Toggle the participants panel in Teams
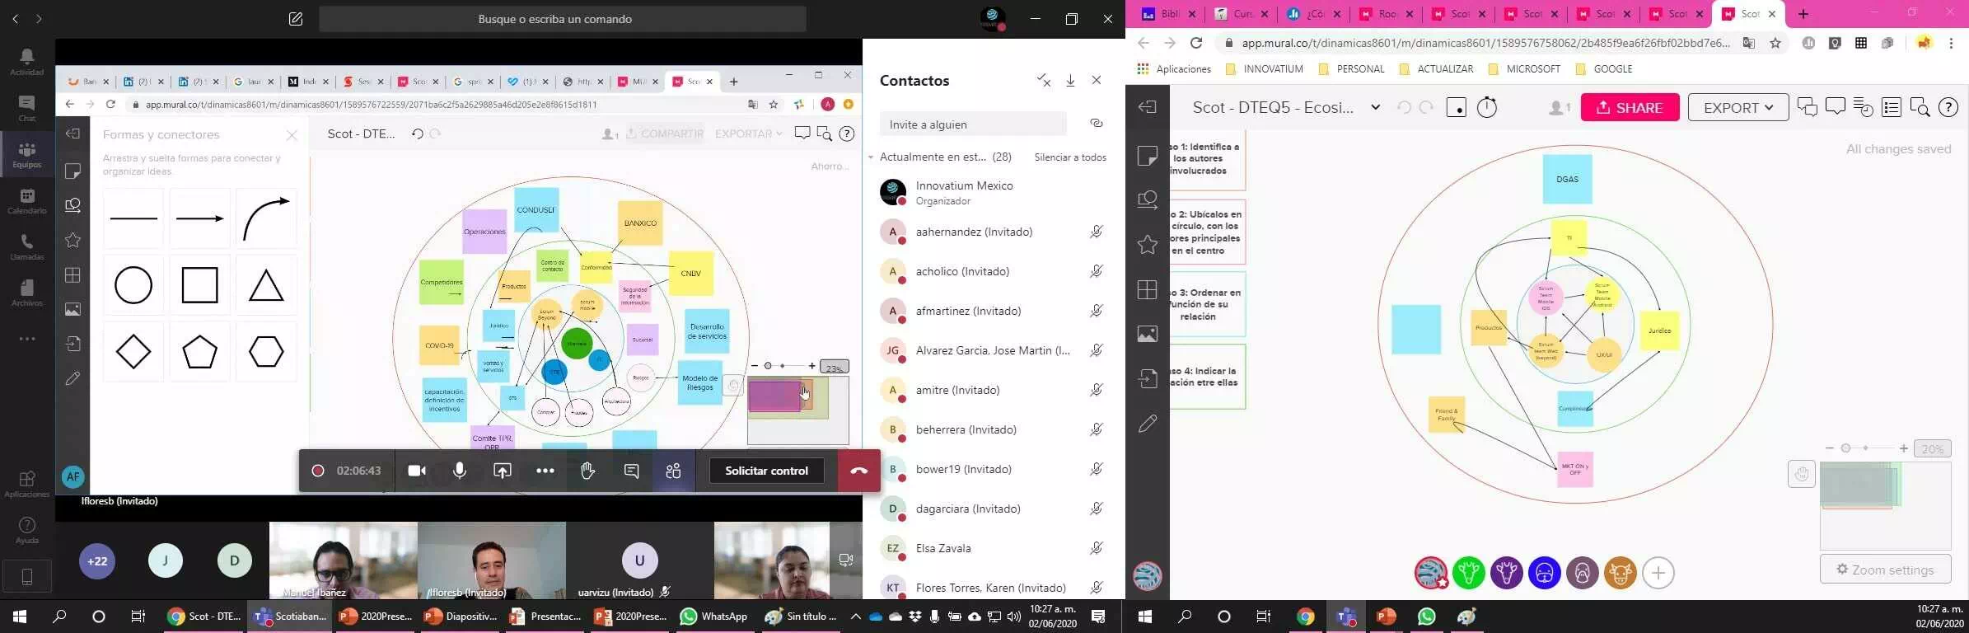1969x633 pixels. pos(673,471)
